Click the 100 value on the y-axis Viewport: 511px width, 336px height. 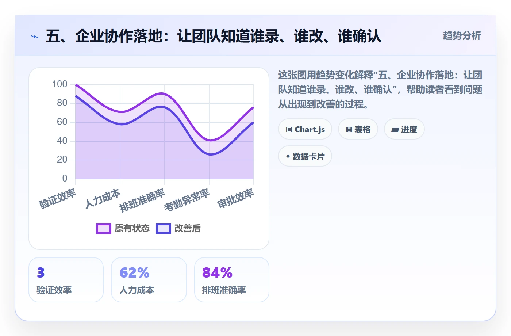(x=59, y=84)
